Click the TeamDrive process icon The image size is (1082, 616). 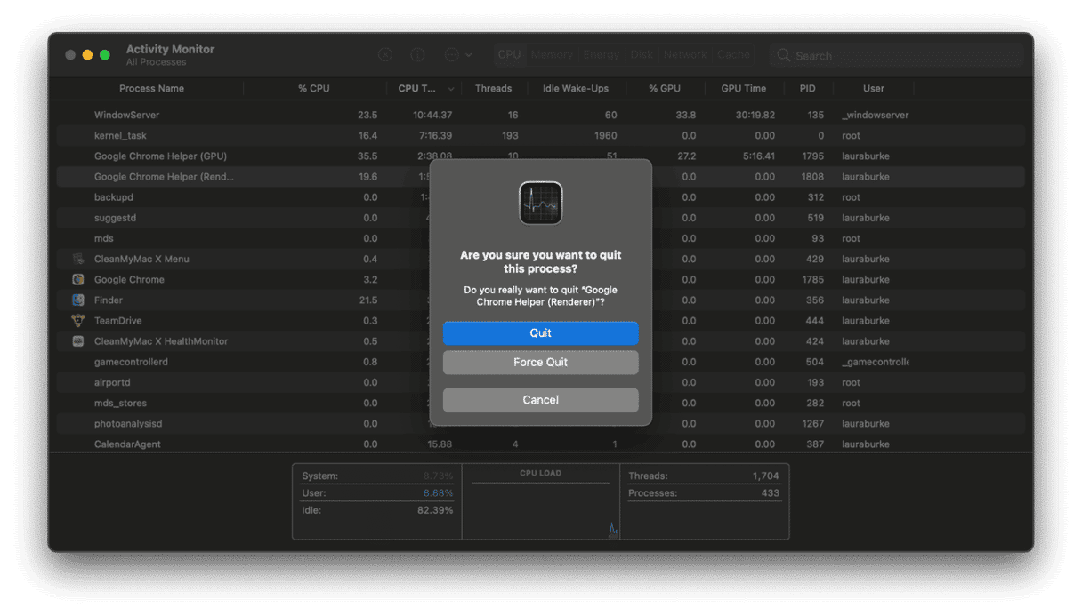coord(78,321)
